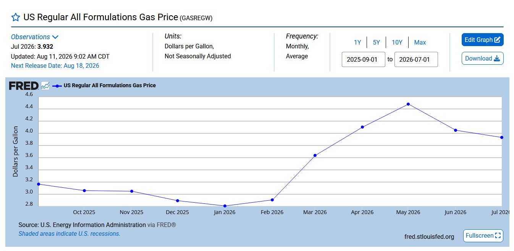Open Next Release Date Aug 18, 2026 link
Screen dimensions: 514x251
tap(55, 66)
